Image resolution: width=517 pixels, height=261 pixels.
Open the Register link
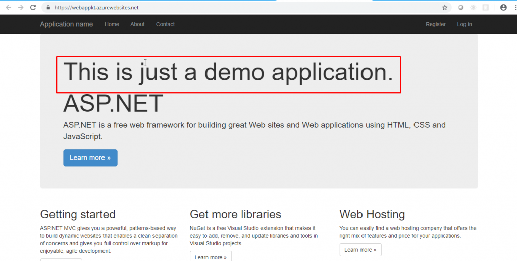pyautogui.click(x=436, y=24)
